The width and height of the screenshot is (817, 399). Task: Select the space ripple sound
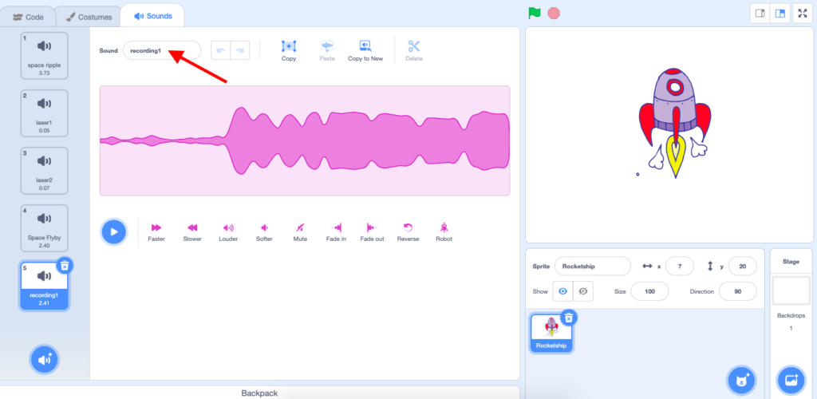coord(45,56)
